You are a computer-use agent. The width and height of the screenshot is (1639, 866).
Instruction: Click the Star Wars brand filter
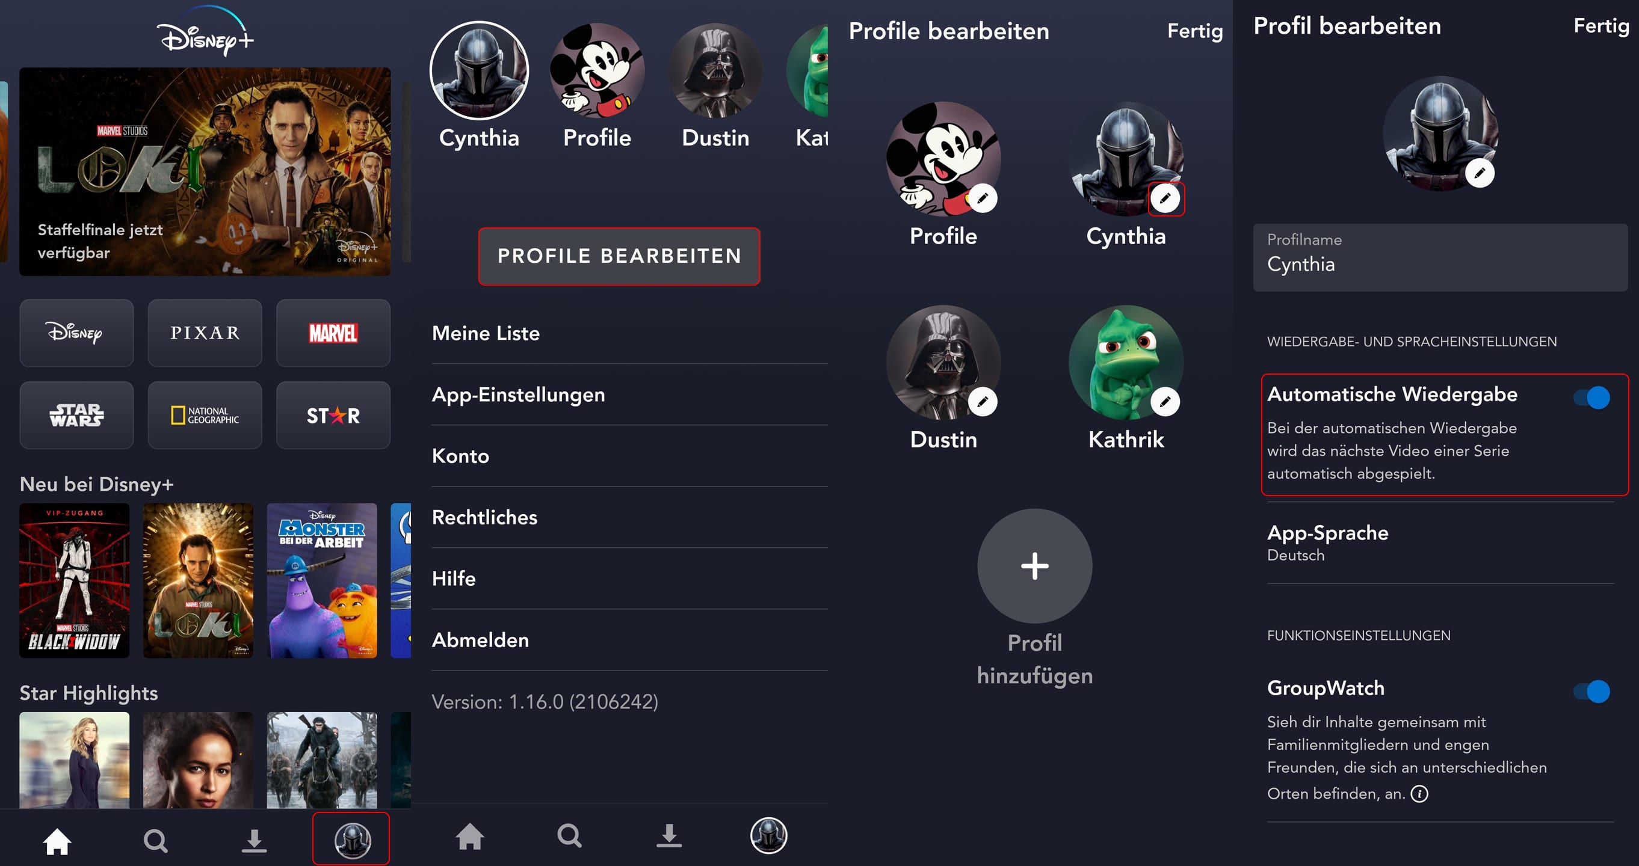coord(74,413)
